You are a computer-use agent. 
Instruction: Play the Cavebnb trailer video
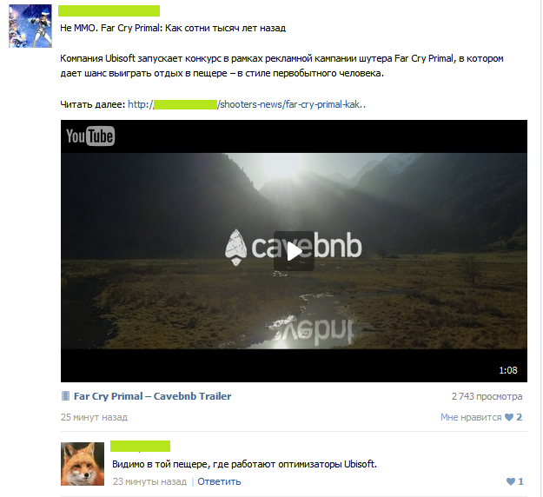294,251
